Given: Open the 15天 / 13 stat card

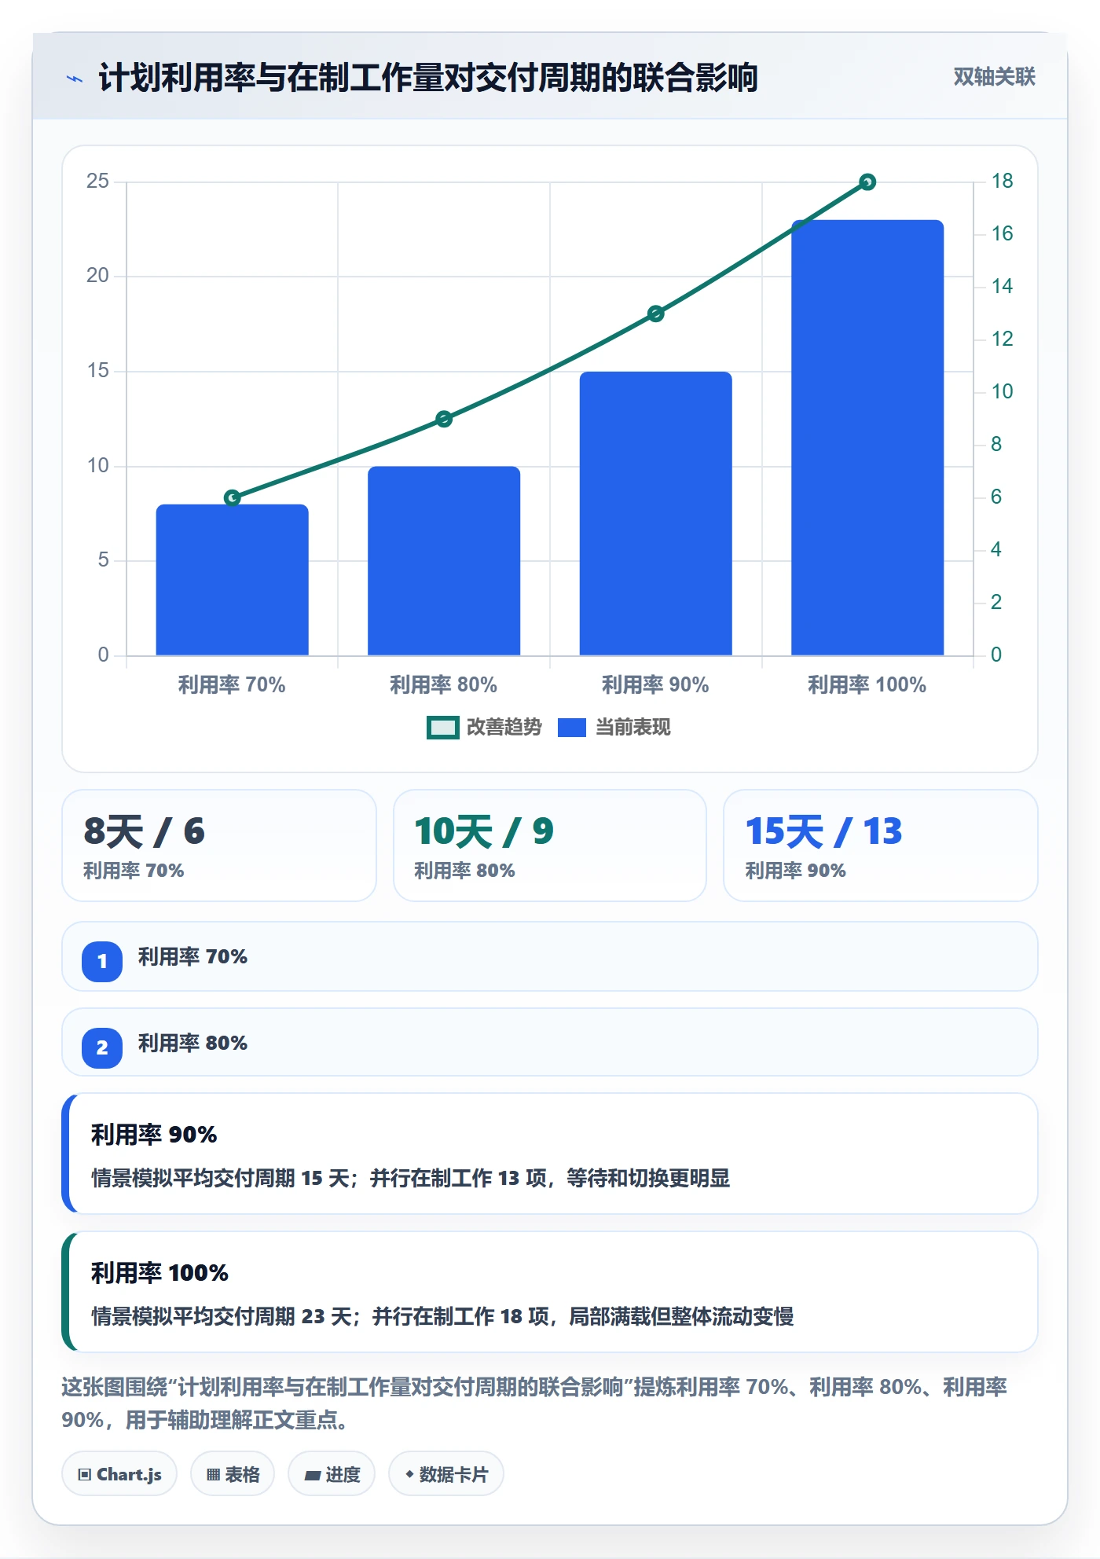Looking at the screenshot, I should tap(881, 846).
